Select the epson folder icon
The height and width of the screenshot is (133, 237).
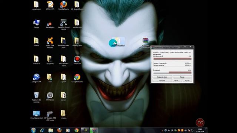click(63, 78)
